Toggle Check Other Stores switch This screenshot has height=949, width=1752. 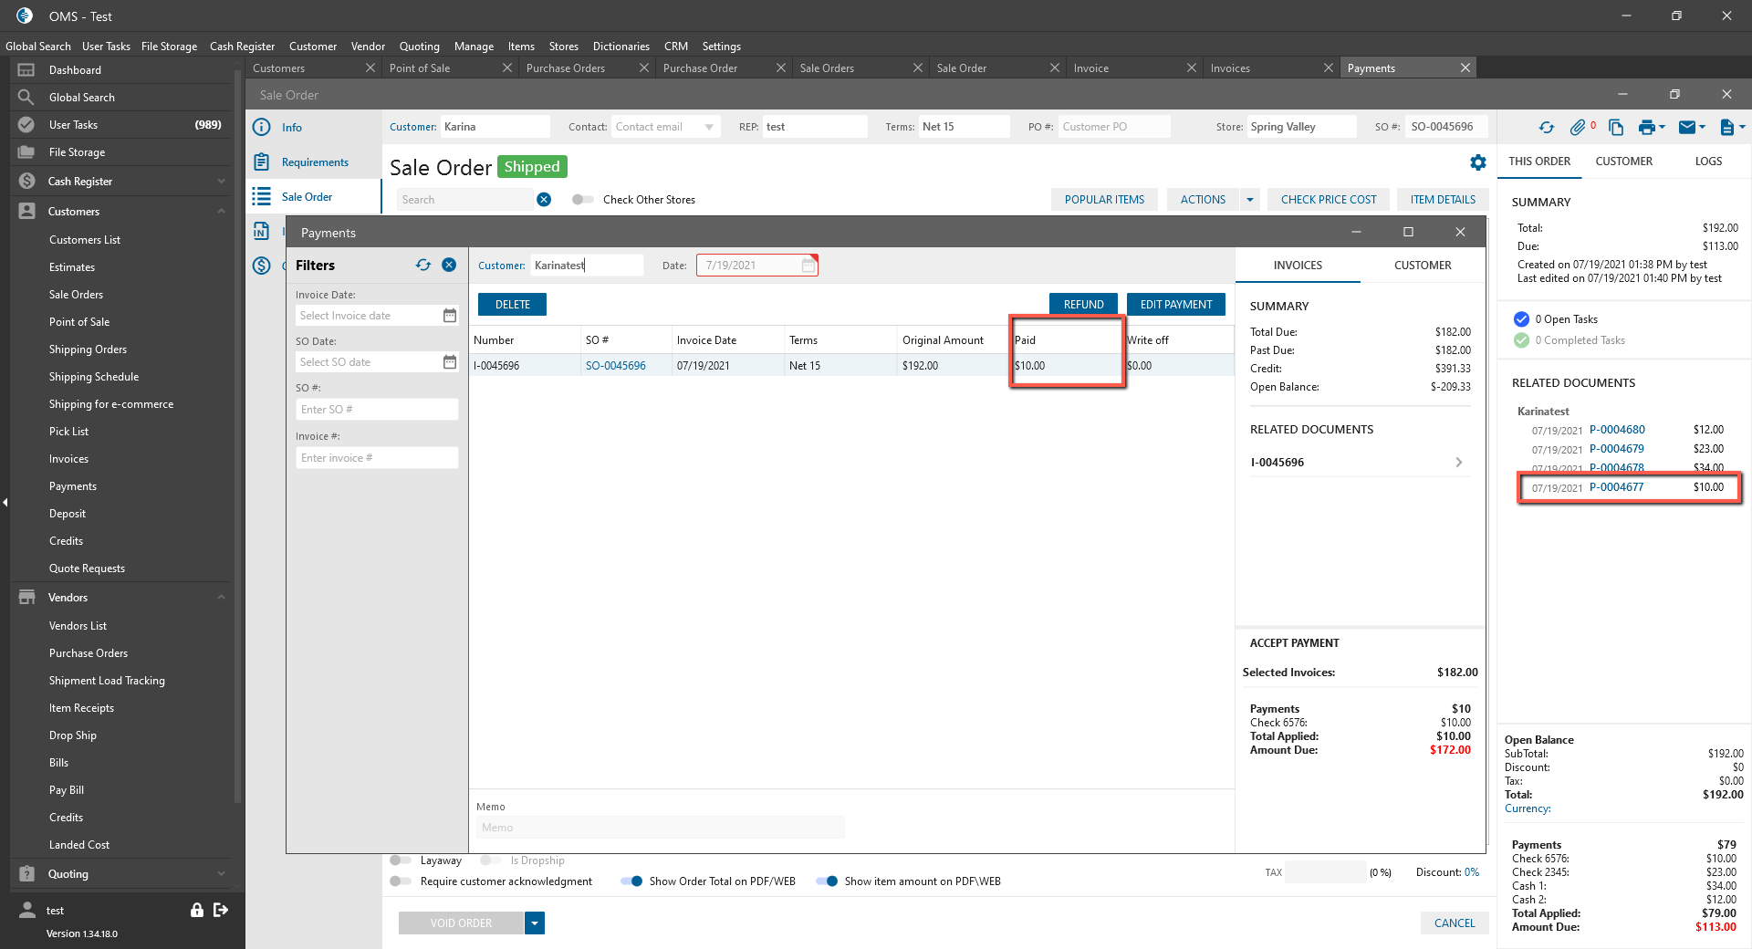click(582, 200)
